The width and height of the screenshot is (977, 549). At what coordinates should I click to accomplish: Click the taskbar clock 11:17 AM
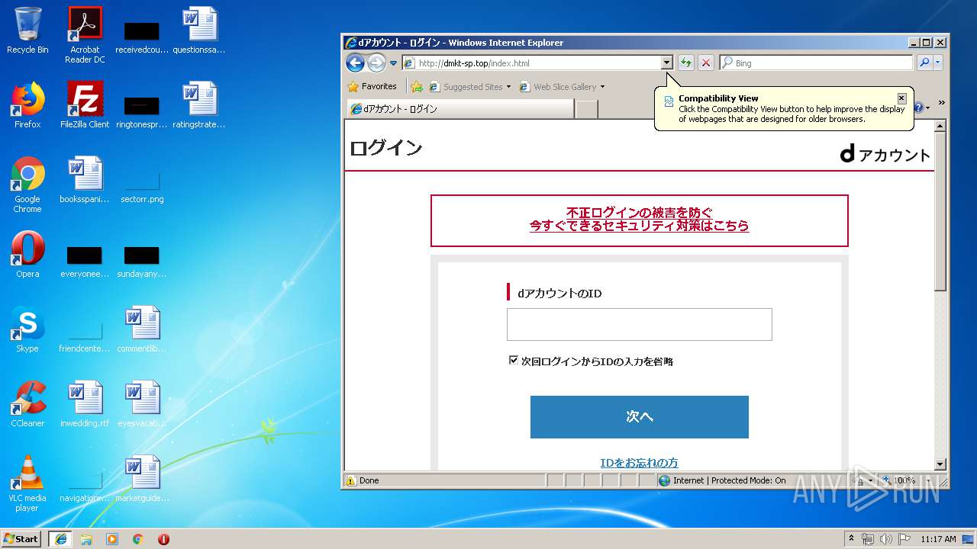pos(938,538)
